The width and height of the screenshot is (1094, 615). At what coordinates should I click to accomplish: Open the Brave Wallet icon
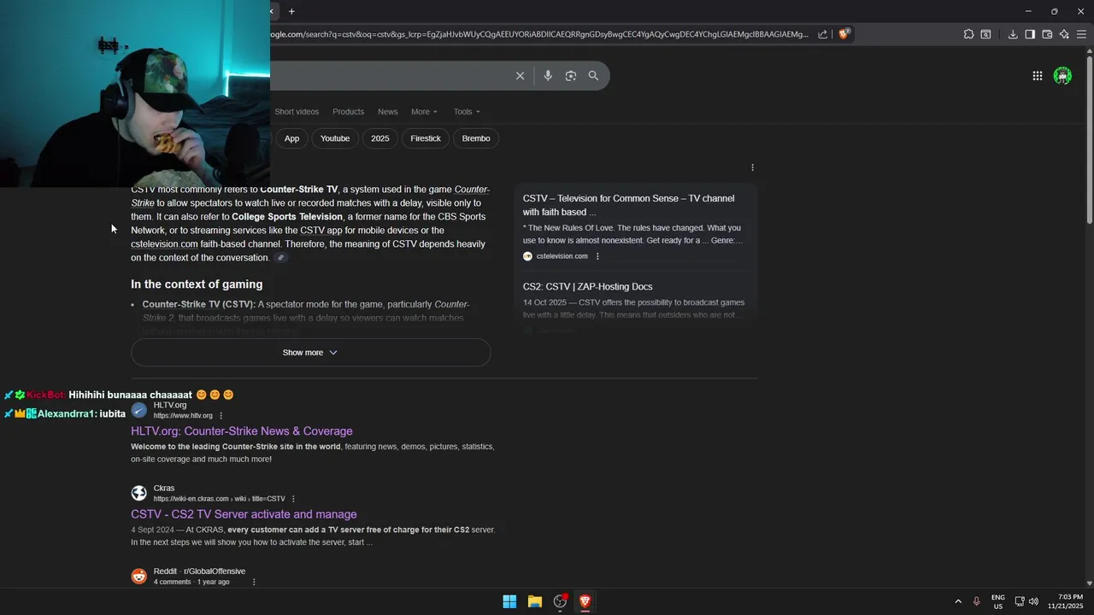pyautogui.click(x=1047, y=34)
